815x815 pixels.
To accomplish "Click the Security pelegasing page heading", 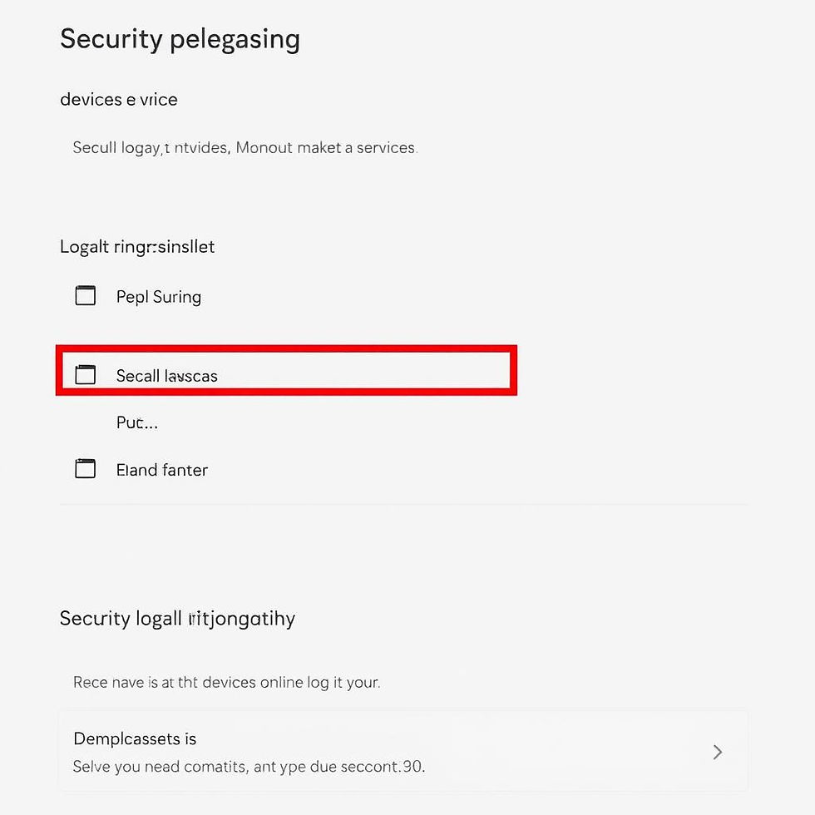I will pyautogui.click(x=180, y=39).
